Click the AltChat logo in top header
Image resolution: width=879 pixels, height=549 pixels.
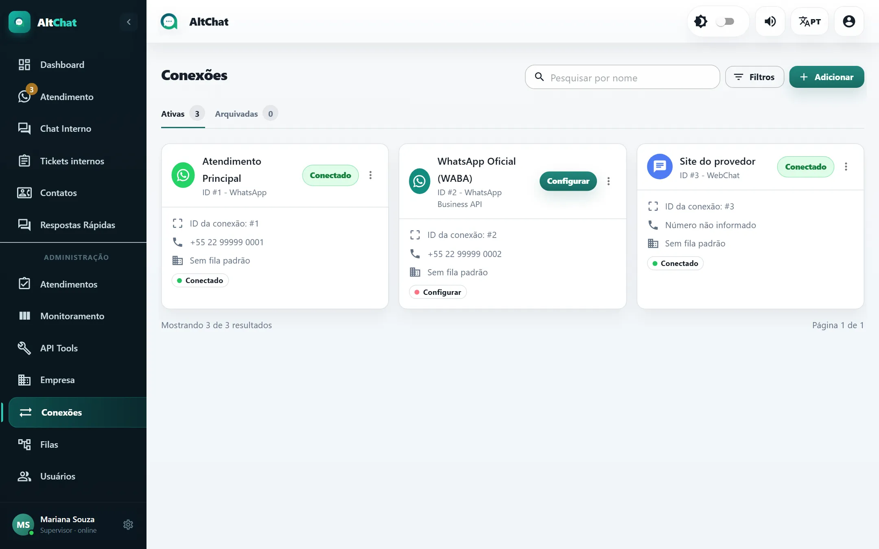(169, 22)
